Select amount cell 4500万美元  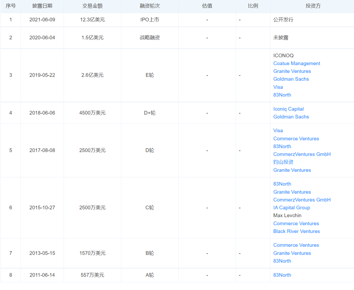coord(92,113)
